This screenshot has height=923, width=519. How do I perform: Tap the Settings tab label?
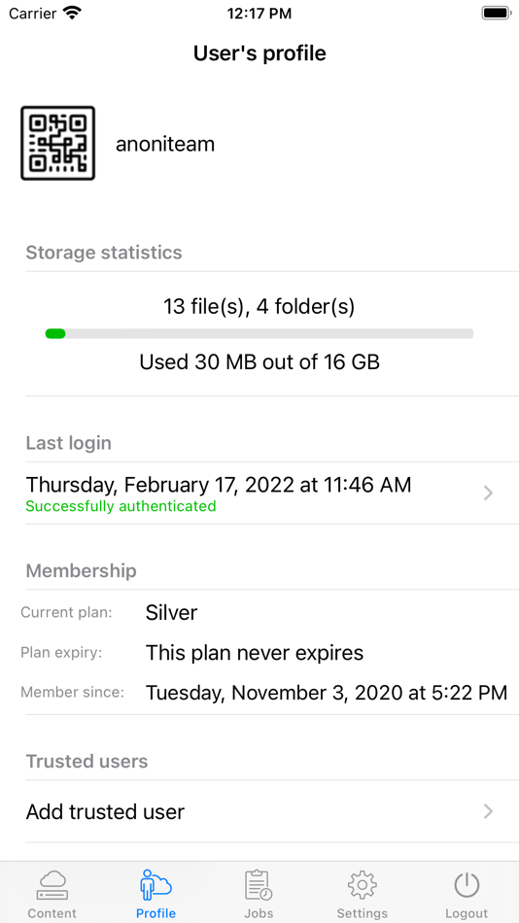(x=363, y=913)
